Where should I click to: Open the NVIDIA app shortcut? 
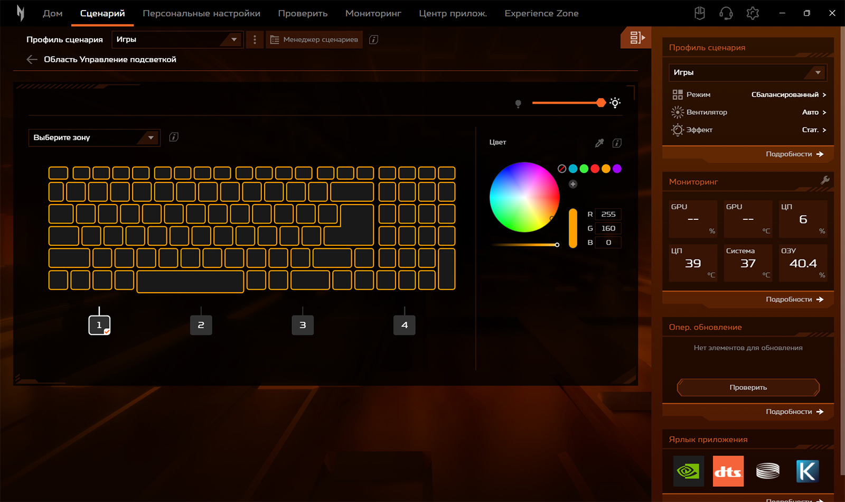pyautogui.click(x=688, y=471)
